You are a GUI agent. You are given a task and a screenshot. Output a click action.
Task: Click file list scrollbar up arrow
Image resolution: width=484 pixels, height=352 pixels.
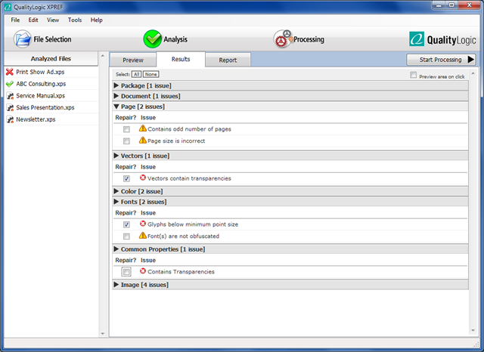[x=103, y=56]
